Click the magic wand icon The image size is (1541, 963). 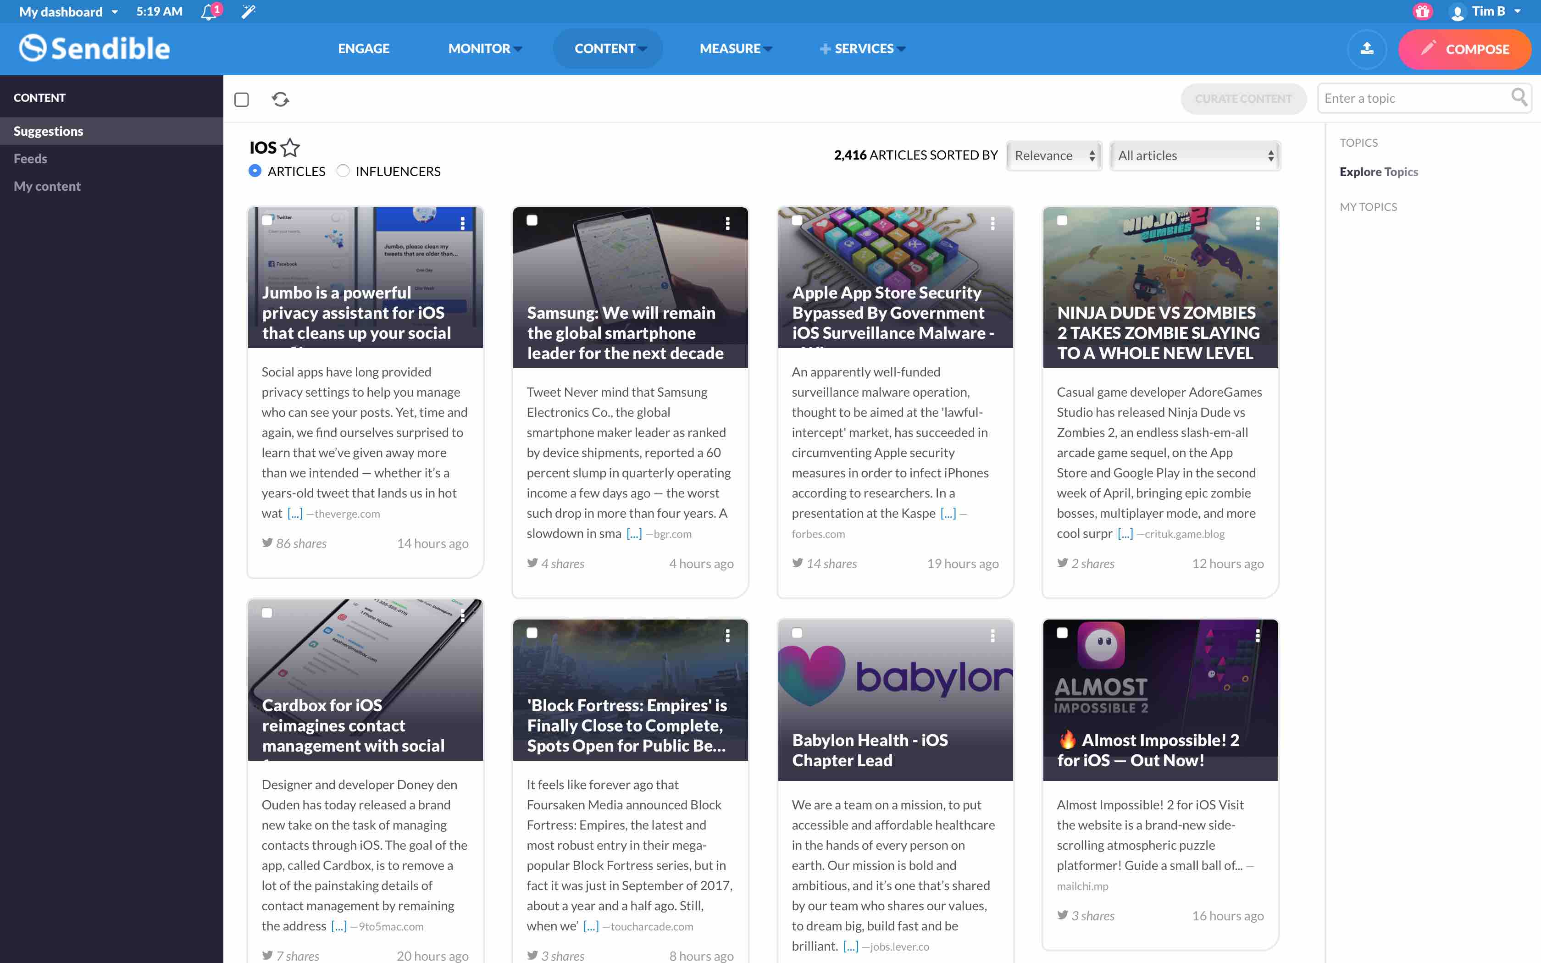coord(248,11)
